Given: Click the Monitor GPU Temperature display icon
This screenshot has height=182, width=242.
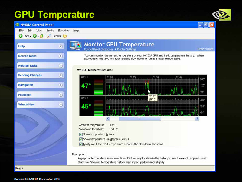Looking at the screenshot, I should coord(75,45).
